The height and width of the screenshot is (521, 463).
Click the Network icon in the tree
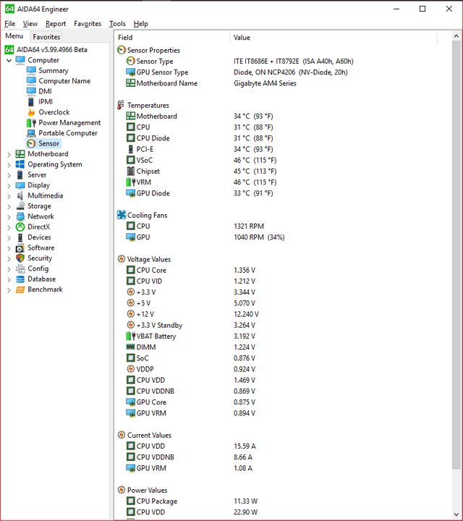20,216
